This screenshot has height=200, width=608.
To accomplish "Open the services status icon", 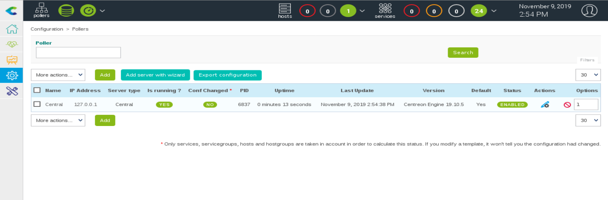I will (x=385, y=10).
